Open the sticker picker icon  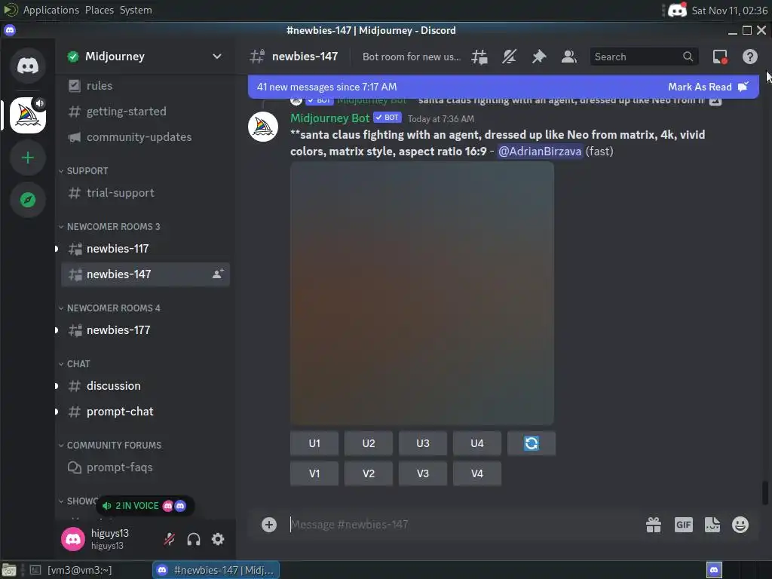pos(712,525)
